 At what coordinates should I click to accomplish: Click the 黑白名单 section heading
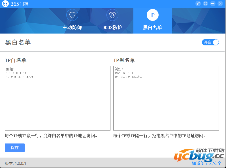coord(18,42)
